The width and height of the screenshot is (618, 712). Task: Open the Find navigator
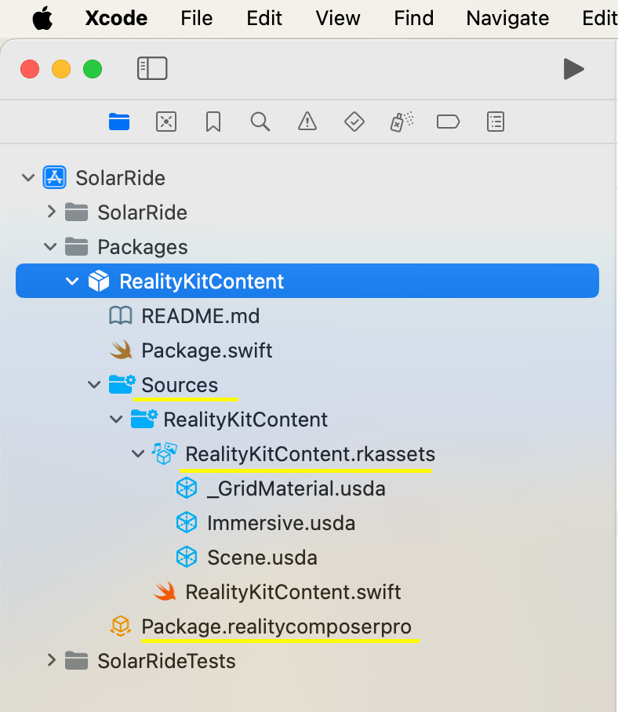260,122
